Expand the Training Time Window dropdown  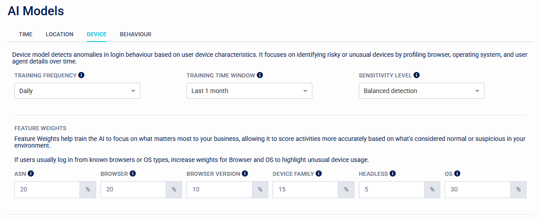tap(249, 91)
